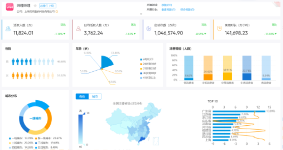
Task: Click the company info icon after company name
Action: (x=57, y=11)
